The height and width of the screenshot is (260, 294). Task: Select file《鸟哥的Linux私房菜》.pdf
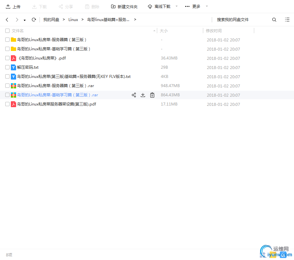point(42,58)
